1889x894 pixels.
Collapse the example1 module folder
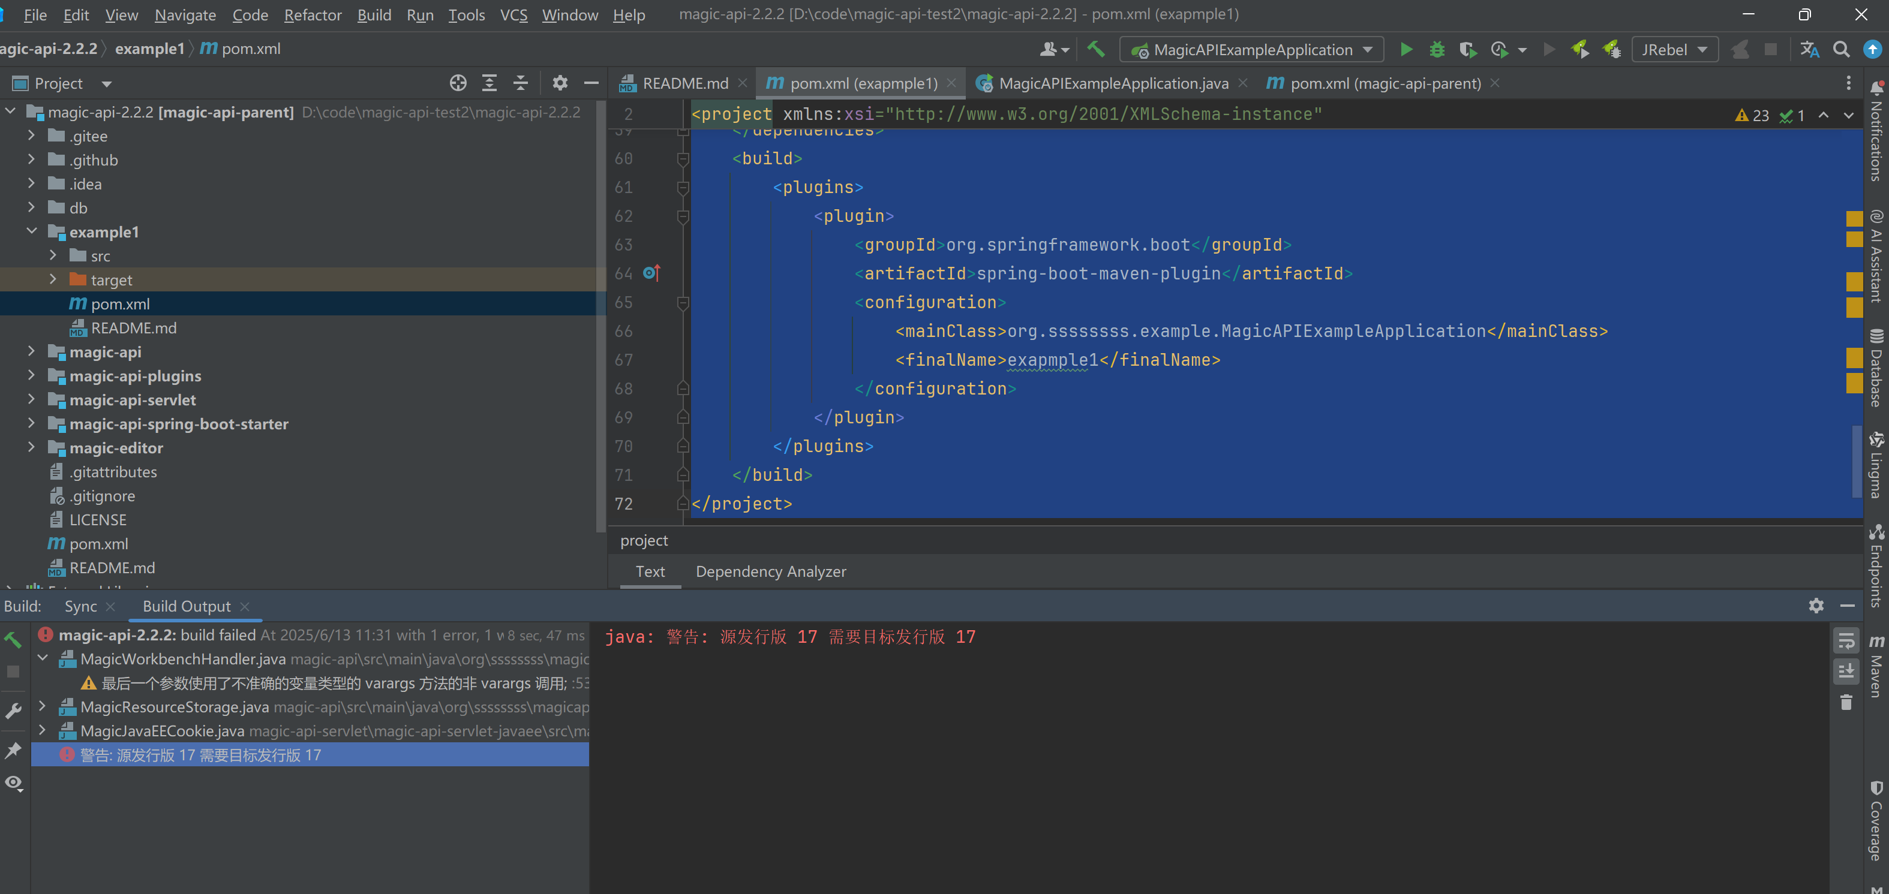(x=31, y=231)
